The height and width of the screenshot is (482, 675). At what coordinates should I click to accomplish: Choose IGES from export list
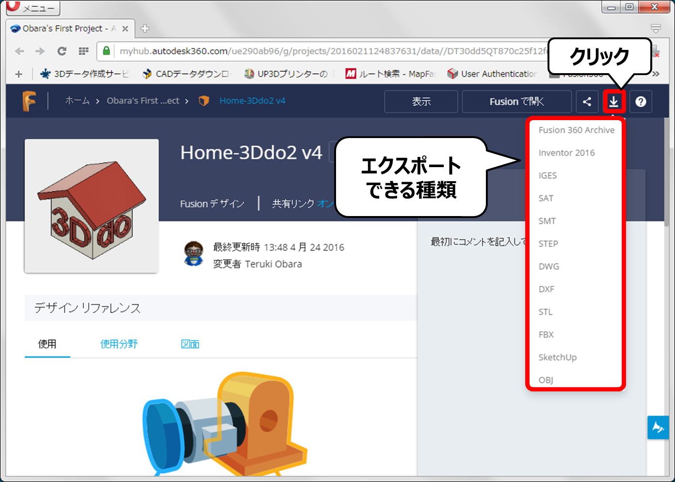click(x=547, y=175)
